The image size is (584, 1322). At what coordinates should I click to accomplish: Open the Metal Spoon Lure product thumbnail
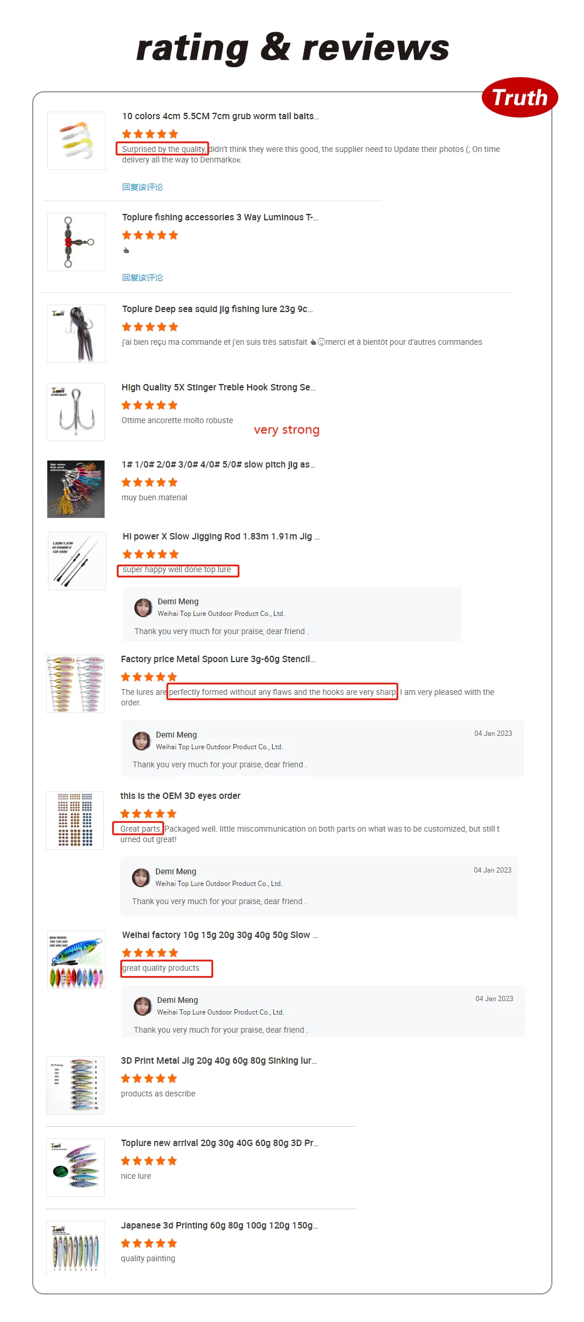tap(75, 684)
